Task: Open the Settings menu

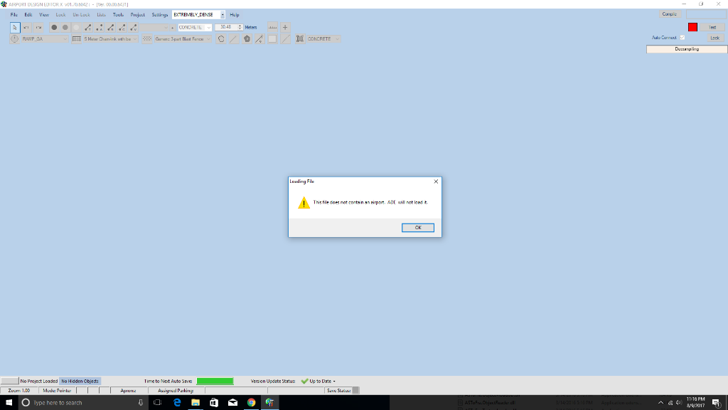Action: (x=160, y=14)
